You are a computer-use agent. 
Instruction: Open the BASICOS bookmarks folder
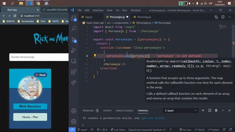[9, 21]
